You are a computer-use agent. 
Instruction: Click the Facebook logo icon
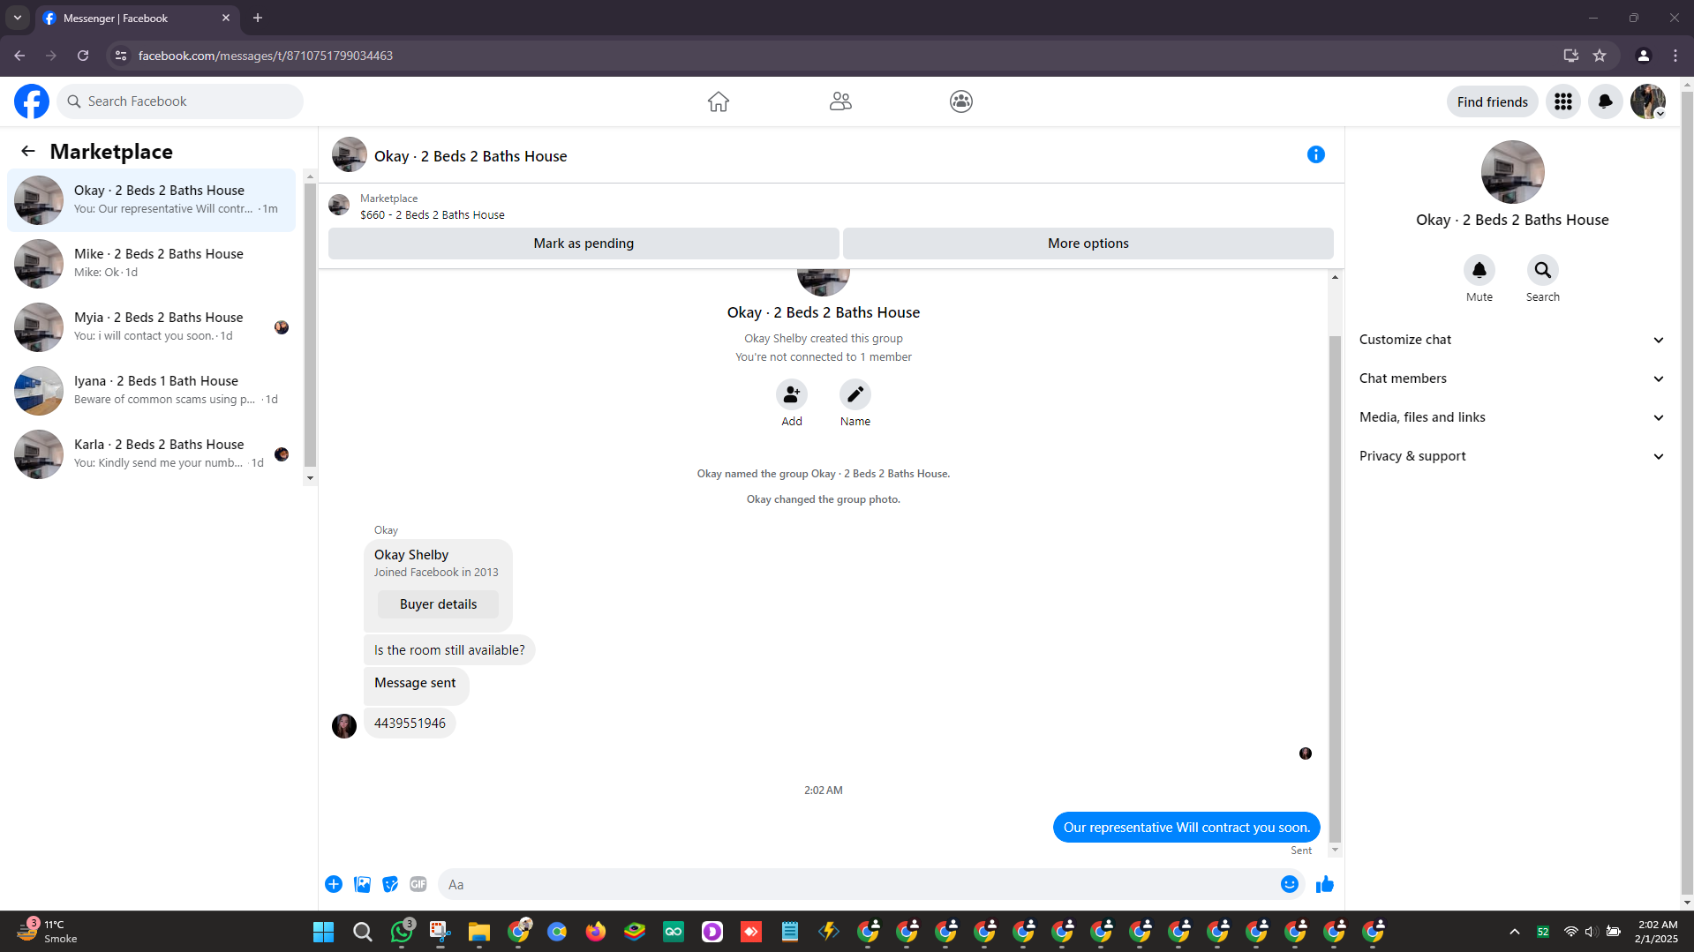[x=32, y=101]
